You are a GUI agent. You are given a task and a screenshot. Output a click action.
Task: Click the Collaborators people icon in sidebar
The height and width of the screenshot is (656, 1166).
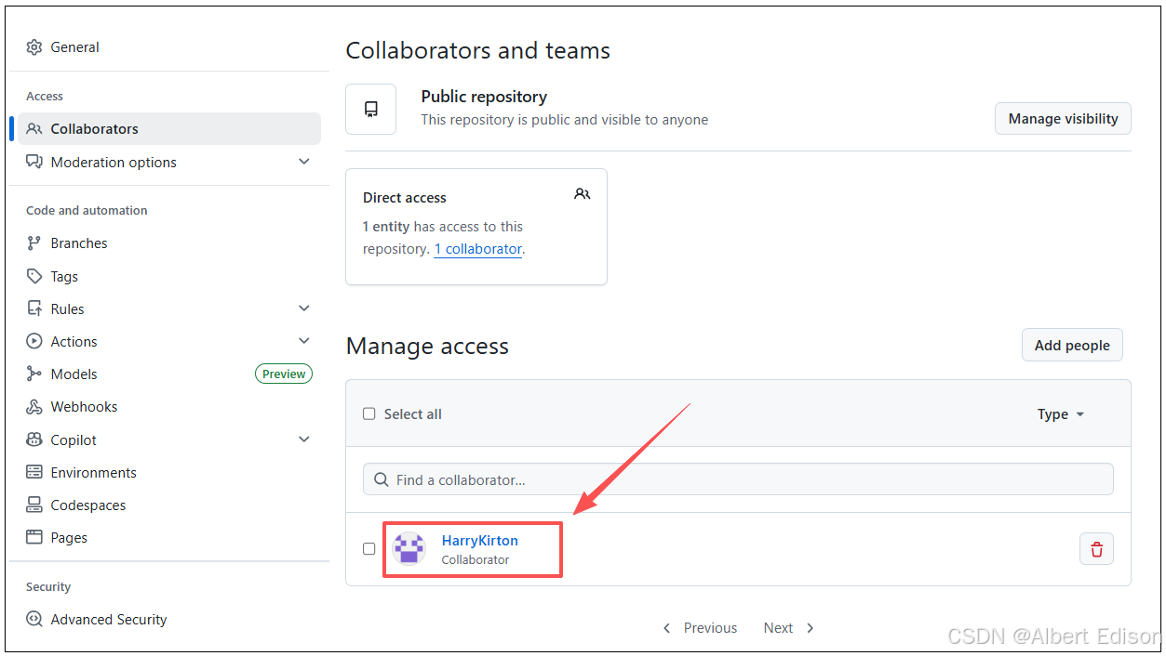point(34,129)
